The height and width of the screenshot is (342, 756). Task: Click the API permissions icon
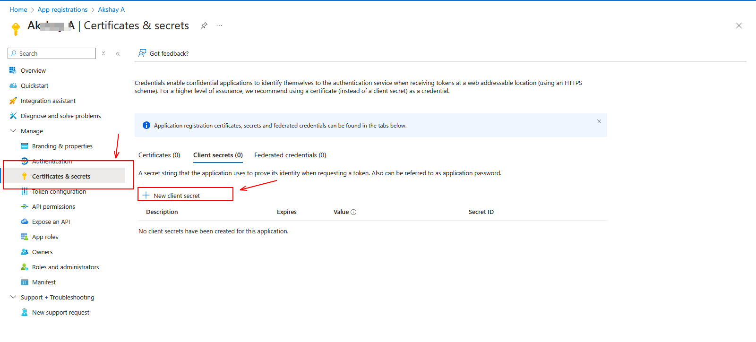25,206
